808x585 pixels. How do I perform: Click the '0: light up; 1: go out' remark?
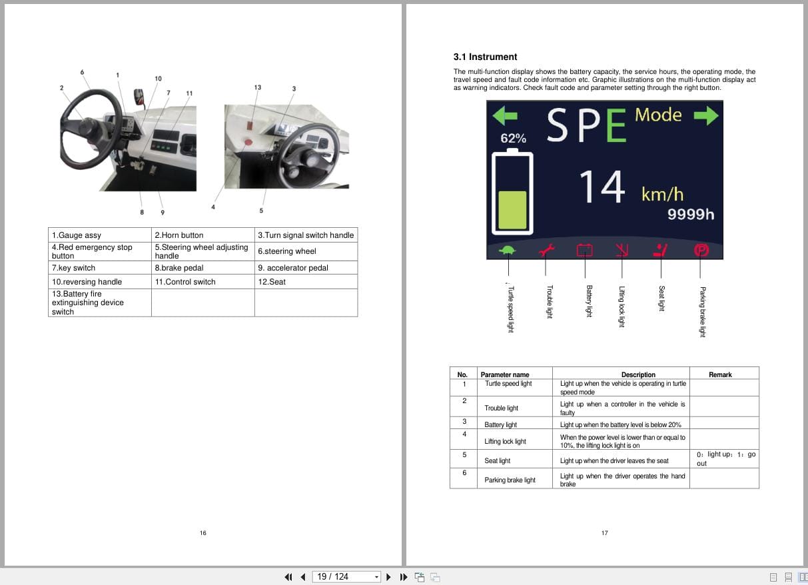click(726, 459)
